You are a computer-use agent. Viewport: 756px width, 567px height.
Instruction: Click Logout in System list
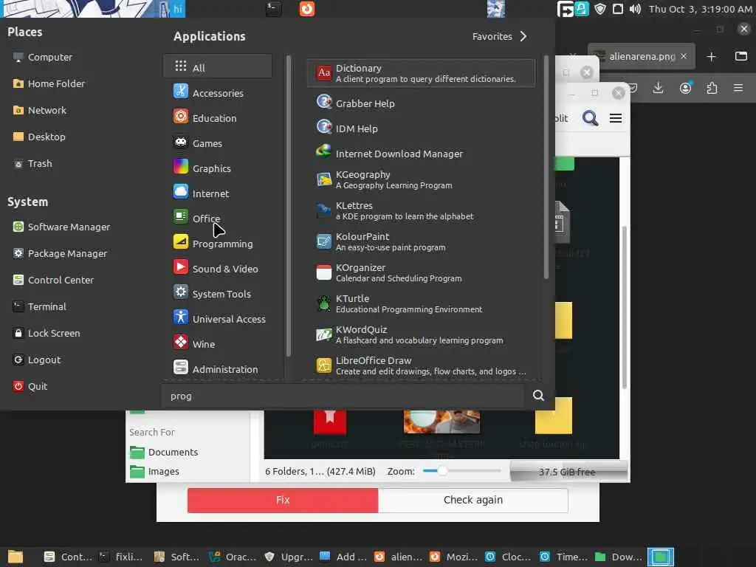37,360
